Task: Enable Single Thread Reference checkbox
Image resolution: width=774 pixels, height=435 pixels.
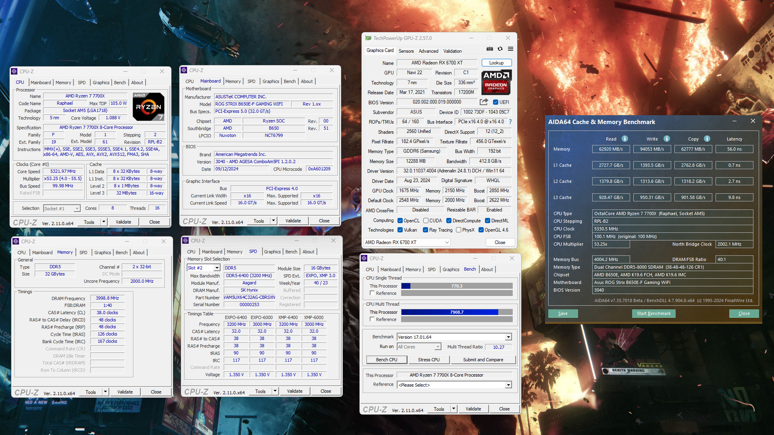Action: (x=372, y=293)
